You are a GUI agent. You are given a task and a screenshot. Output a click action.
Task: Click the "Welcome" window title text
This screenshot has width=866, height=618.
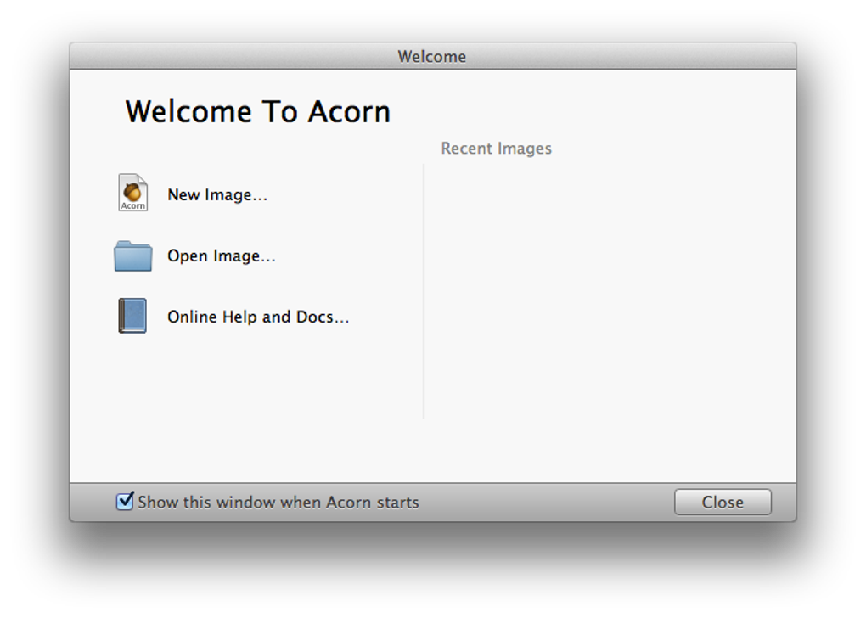click(x=431, y=57)
